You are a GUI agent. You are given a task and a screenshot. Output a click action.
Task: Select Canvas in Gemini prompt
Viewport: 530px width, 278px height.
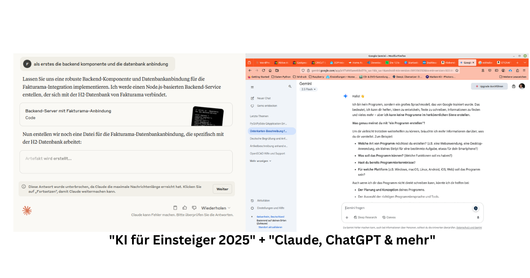point(389,217)
